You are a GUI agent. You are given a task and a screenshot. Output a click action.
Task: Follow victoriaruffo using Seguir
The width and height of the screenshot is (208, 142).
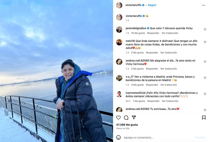tap(152, 5)
